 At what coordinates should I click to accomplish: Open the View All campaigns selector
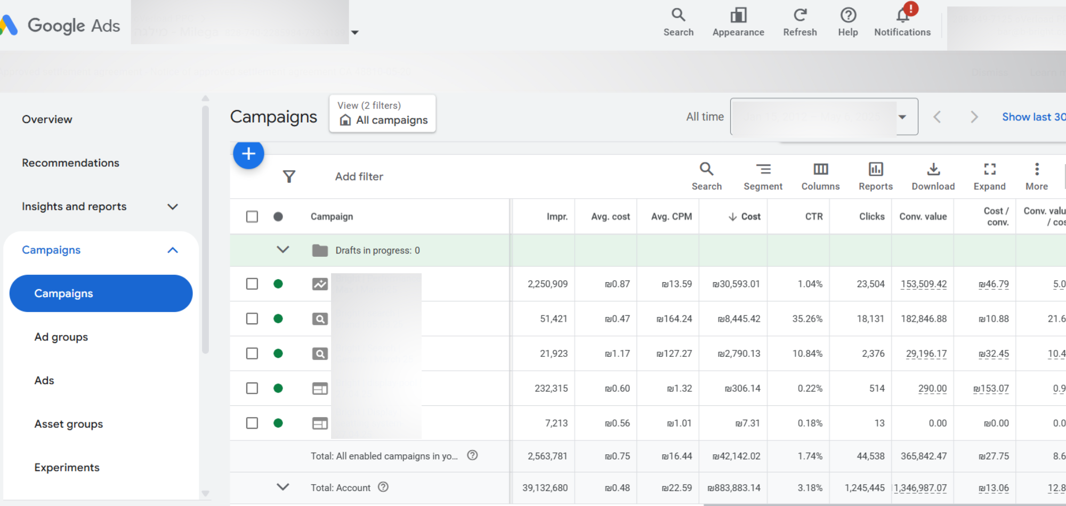click(383, 113)
